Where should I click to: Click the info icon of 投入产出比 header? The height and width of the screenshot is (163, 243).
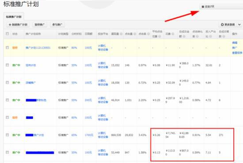[210, 36]
